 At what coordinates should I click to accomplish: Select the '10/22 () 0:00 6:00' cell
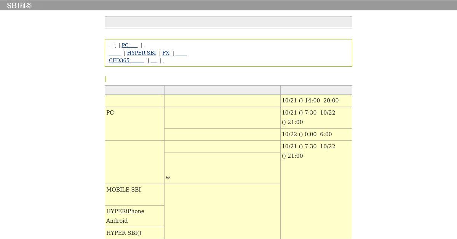click(316, 134)
